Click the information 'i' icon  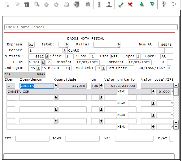(99, 4)
